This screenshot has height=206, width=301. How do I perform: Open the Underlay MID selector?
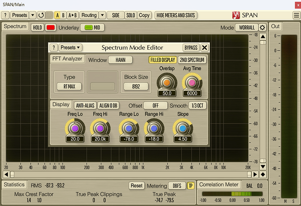pyautogui.click(x=92, y=27)
